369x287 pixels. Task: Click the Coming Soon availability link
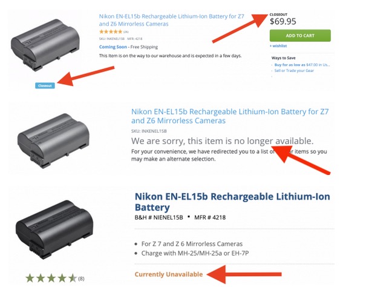click(113, 47)
